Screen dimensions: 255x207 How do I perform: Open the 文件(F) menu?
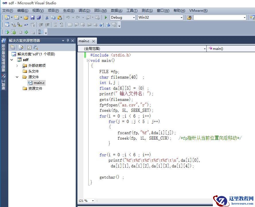[x=8, y=11]
